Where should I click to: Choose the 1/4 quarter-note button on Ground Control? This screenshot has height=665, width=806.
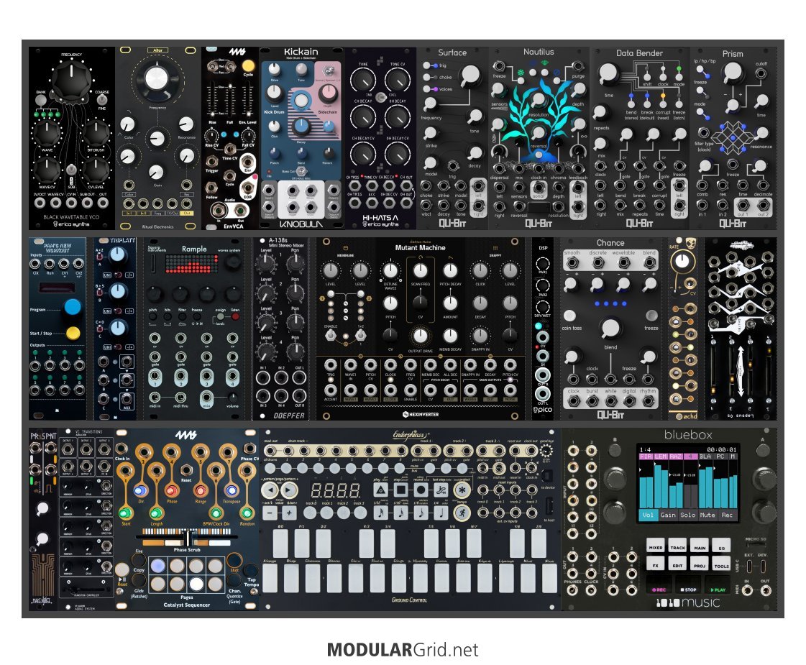click(x=441, y=512)
